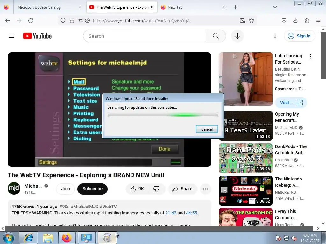This screenshot has height=244, width=326.
Task: Click the Join channel button
Action: [x=66, y=189]
